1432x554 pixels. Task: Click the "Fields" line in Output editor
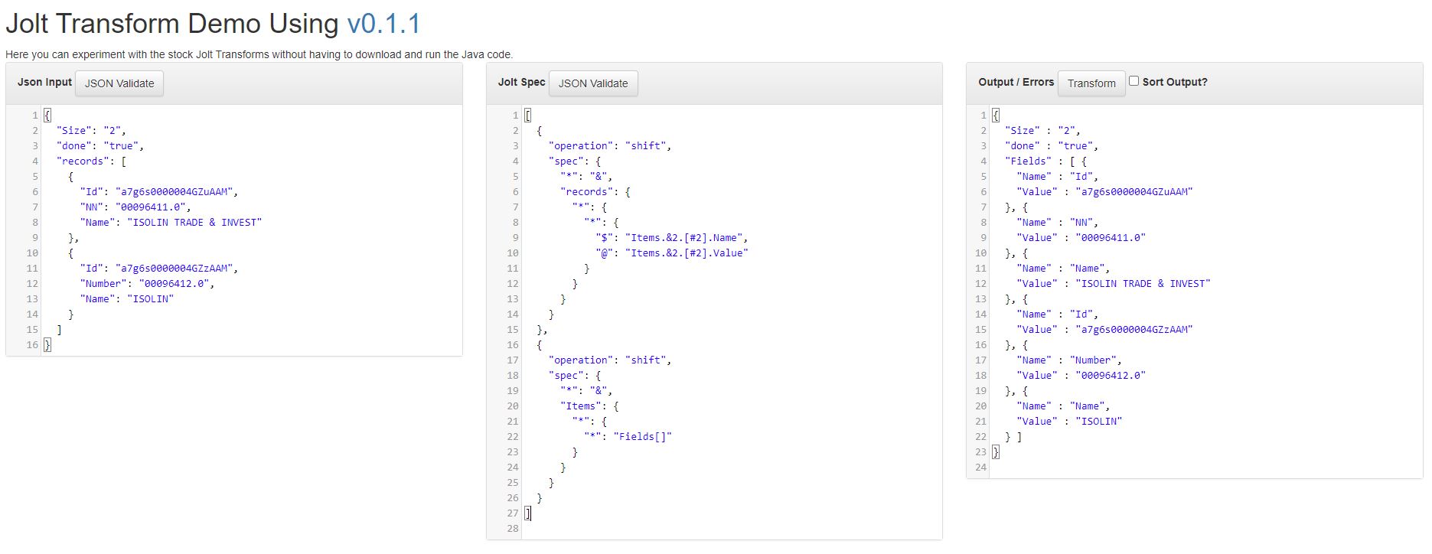(x=1045, y=161)
